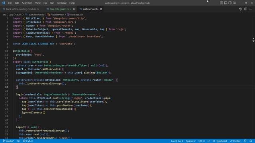Click line number 13 in gutter
Screen dimensions: 255x143
tap(6, 62)
